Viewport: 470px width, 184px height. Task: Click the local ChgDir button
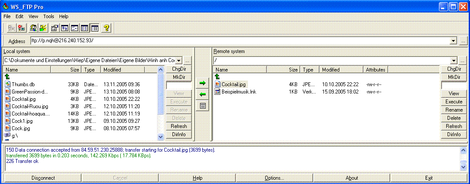(x=179, y=69)
